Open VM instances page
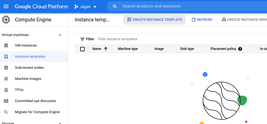Image resolution: width=267 pixels, height=124 pixels. tap(26, 45)
